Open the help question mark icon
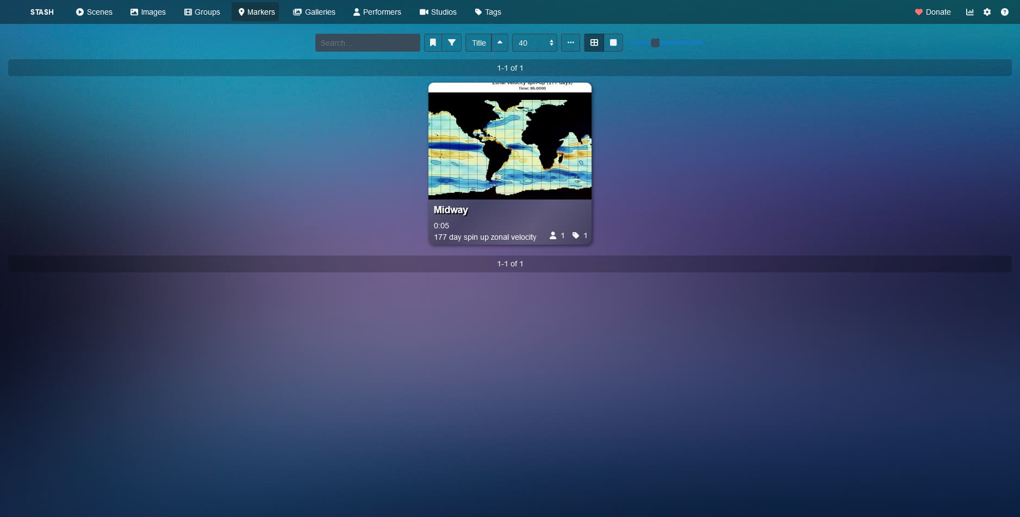The width and height of the screenshot is (1020, 517). tap(1004, 12)
